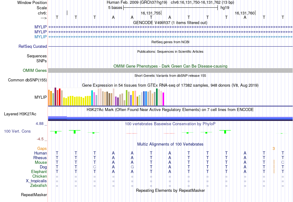Viewport: 293px width, 202px height.
Task: Click the orange Gaps label
Action: [x=42, y=148]
